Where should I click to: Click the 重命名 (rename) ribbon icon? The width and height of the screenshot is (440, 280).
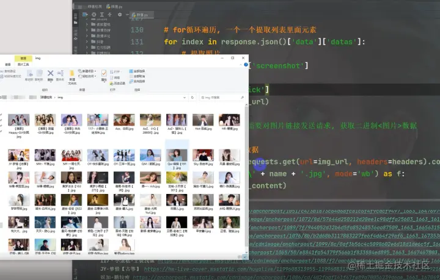click(x=61, y=73)
